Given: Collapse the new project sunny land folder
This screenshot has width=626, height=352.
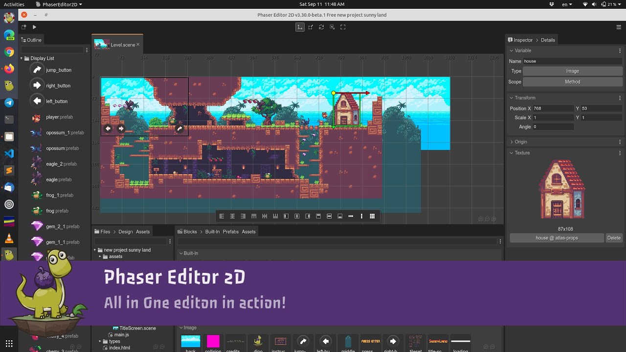Looking at the screenshot, I should [x=95, y=250].
